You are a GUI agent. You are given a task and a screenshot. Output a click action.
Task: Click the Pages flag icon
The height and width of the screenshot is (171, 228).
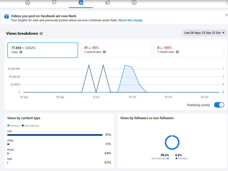click(x=54, y=3)
